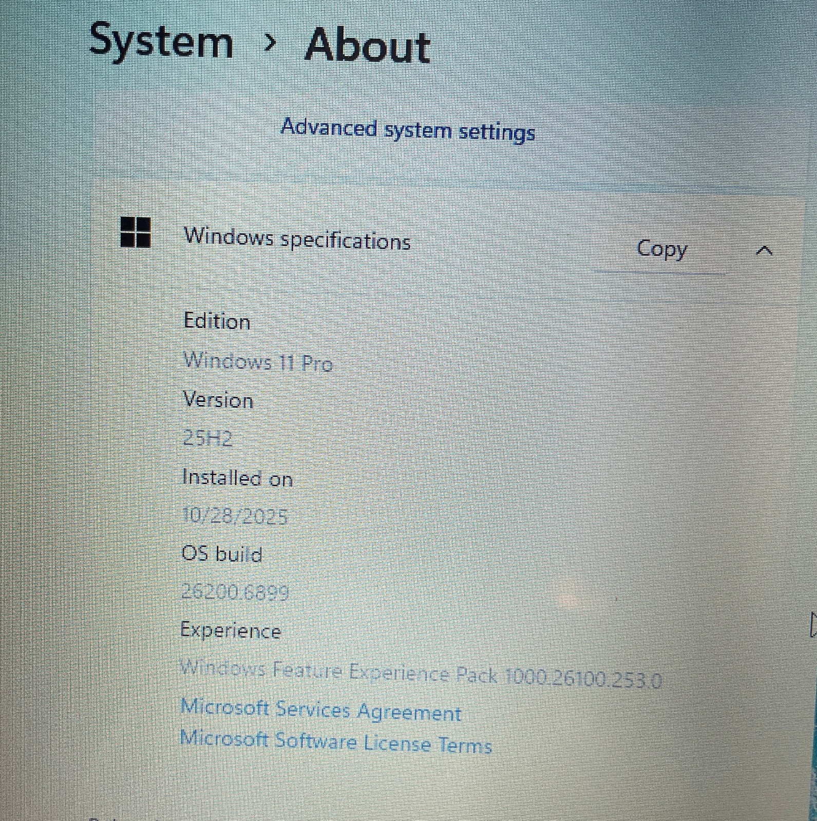Select the 26200.6899 build number
Image resolution: width=817 pixels, height=821 pixels.
[x=235, y=592]
